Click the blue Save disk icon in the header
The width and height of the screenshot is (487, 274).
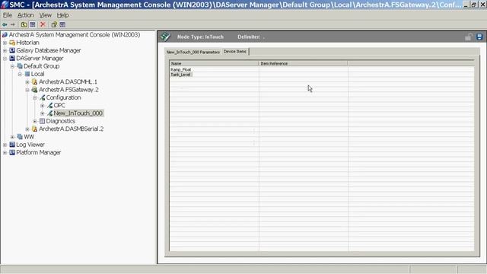[x=479, y=37]
